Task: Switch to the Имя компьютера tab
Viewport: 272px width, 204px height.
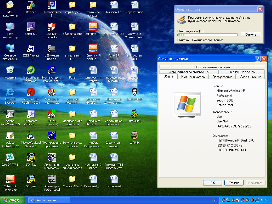Action: [193, 77]
